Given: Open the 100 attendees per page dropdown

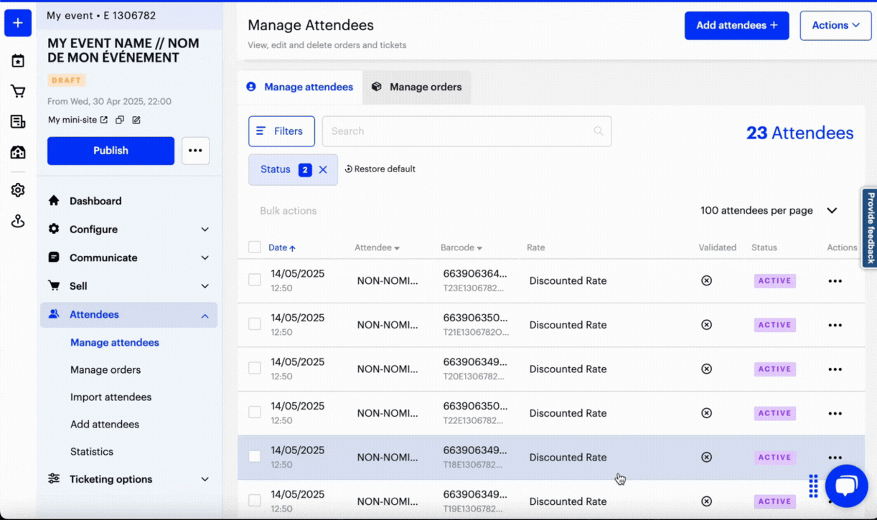Looking at the screenshot, I should click(769, 211).
